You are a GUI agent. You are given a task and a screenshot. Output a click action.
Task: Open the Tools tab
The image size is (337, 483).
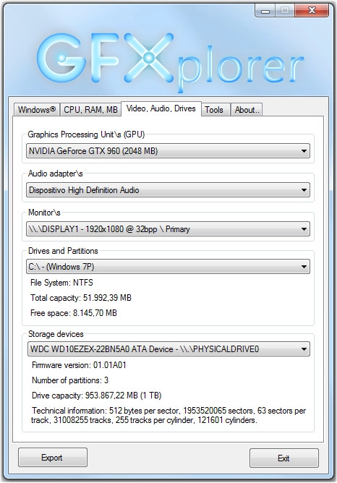214,110
